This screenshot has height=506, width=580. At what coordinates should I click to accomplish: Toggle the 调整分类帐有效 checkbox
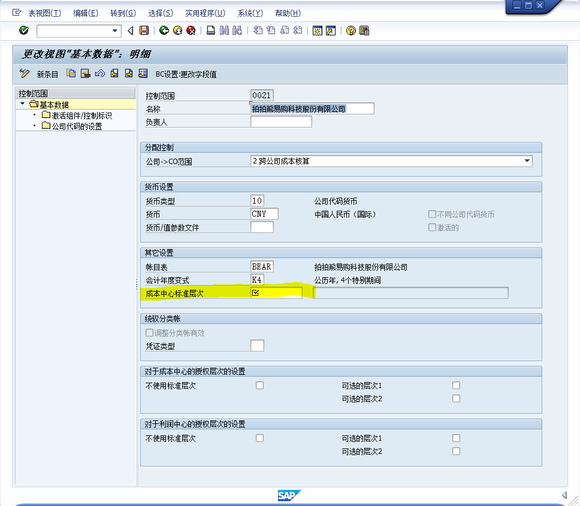click(149, 333)
